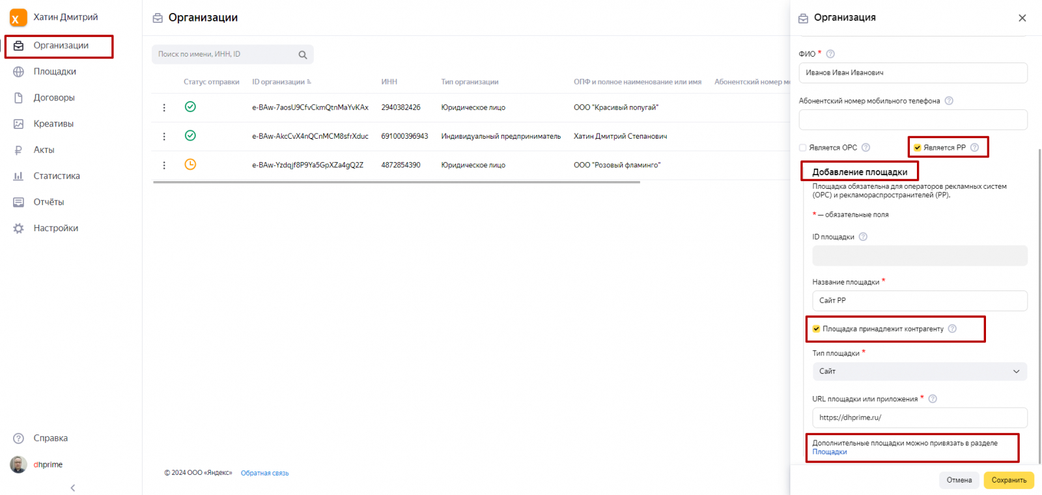Sort by ID организации column
Image resolution: width=1042 pixels, height=495 pixels.
pyautogui.click(x=281, y=82)
